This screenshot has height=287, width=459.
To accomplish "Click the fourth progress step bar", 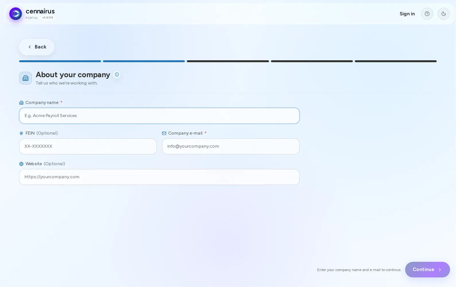I will (312, 61).
